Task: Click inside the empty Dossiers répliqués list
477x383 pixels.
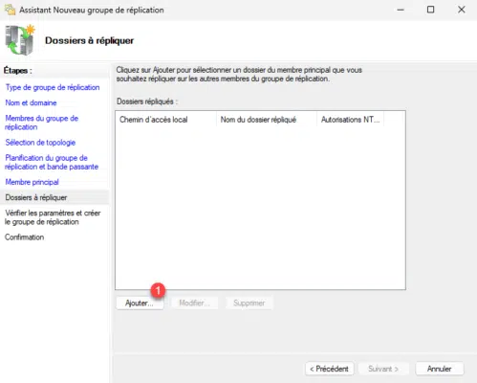Action: point(260,208)
